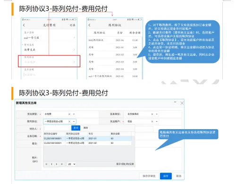Go to last page of popup grid
Viewport: 246px width, 184px height.
[62, 164]
